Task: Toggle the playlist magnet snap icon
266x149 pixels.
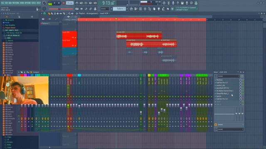Action: [44, 14]
